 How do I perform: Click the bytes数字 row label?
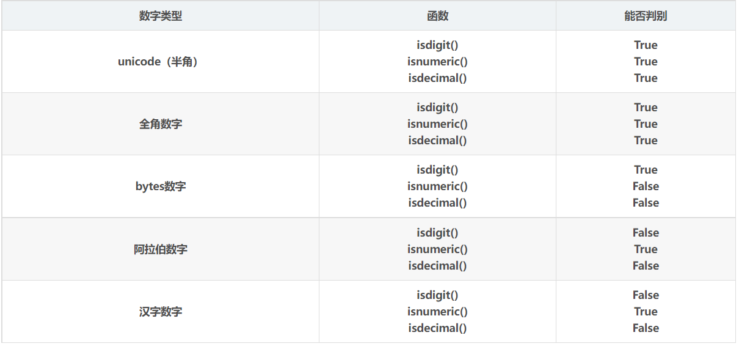[160, 186]
